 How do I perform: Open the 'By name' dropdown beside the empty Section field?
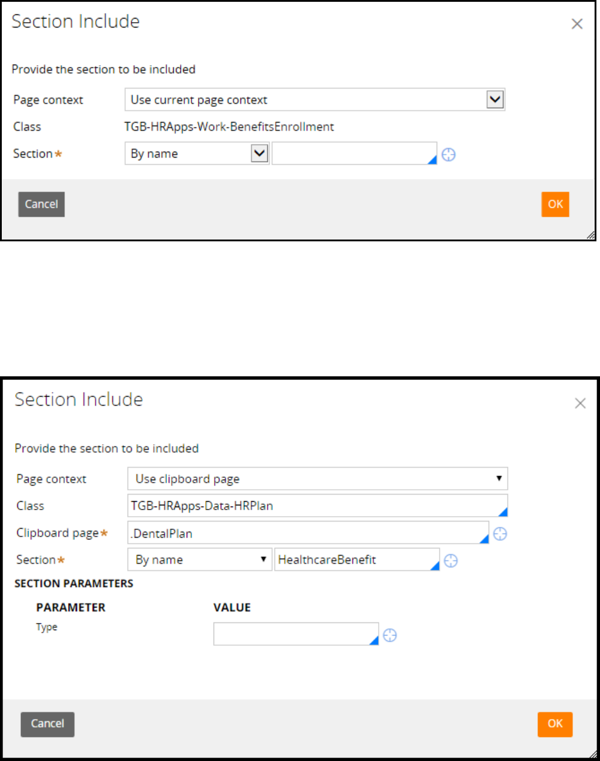(x=197, y=154)
